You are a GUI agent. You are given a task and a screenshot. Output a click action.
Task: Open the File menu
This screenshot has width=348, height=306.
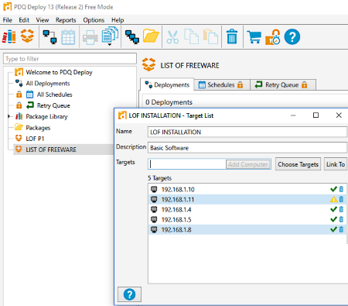point(7,20)
